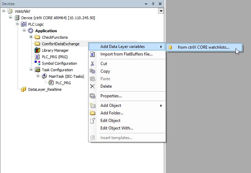The height and width of the screenshot is (173, 251).
Task: Select Device (ctrlX CORE ARM64) label
Action: [58, 18]
